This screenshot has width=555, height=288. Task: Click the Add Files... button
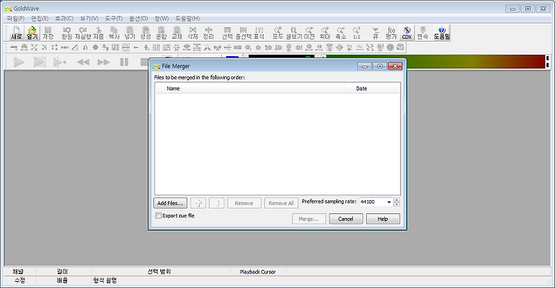(x=170, y=203)
